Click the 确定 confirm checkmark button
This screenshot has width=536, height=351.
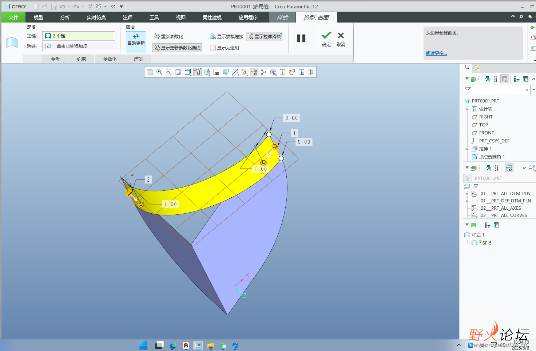(x=326, y=39)
